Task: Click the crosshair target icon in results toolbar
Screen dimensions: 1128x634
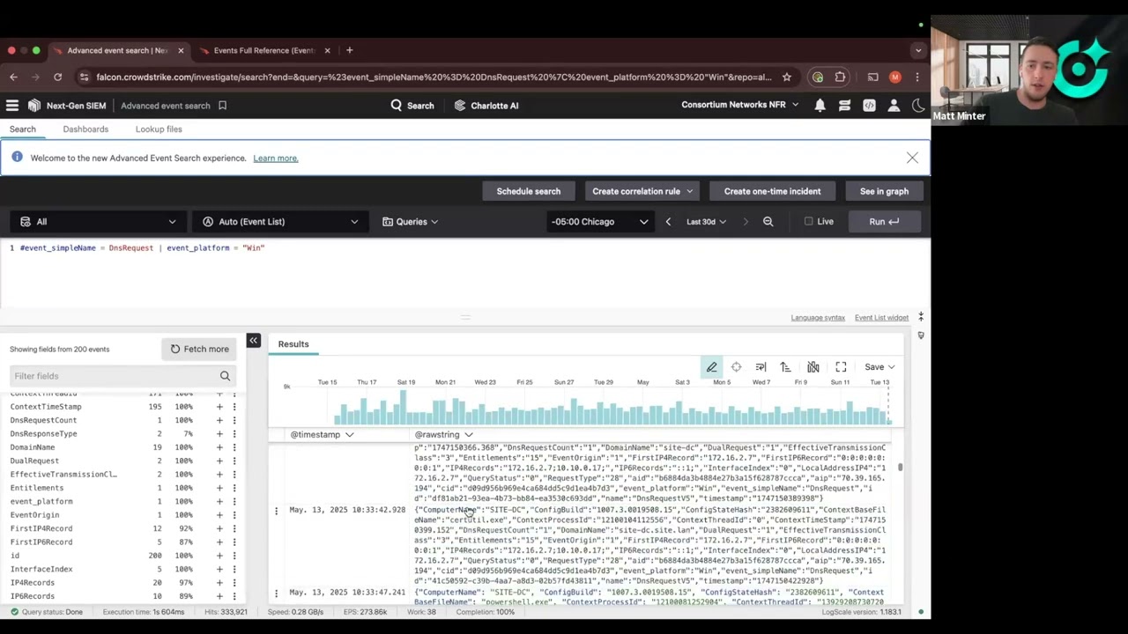Action: 736,367
